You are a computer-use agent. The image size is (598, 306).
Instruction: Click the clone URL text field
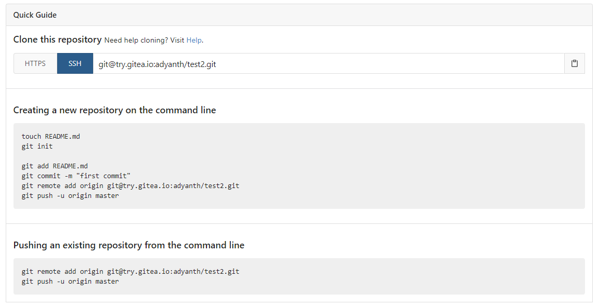(328, 63)
